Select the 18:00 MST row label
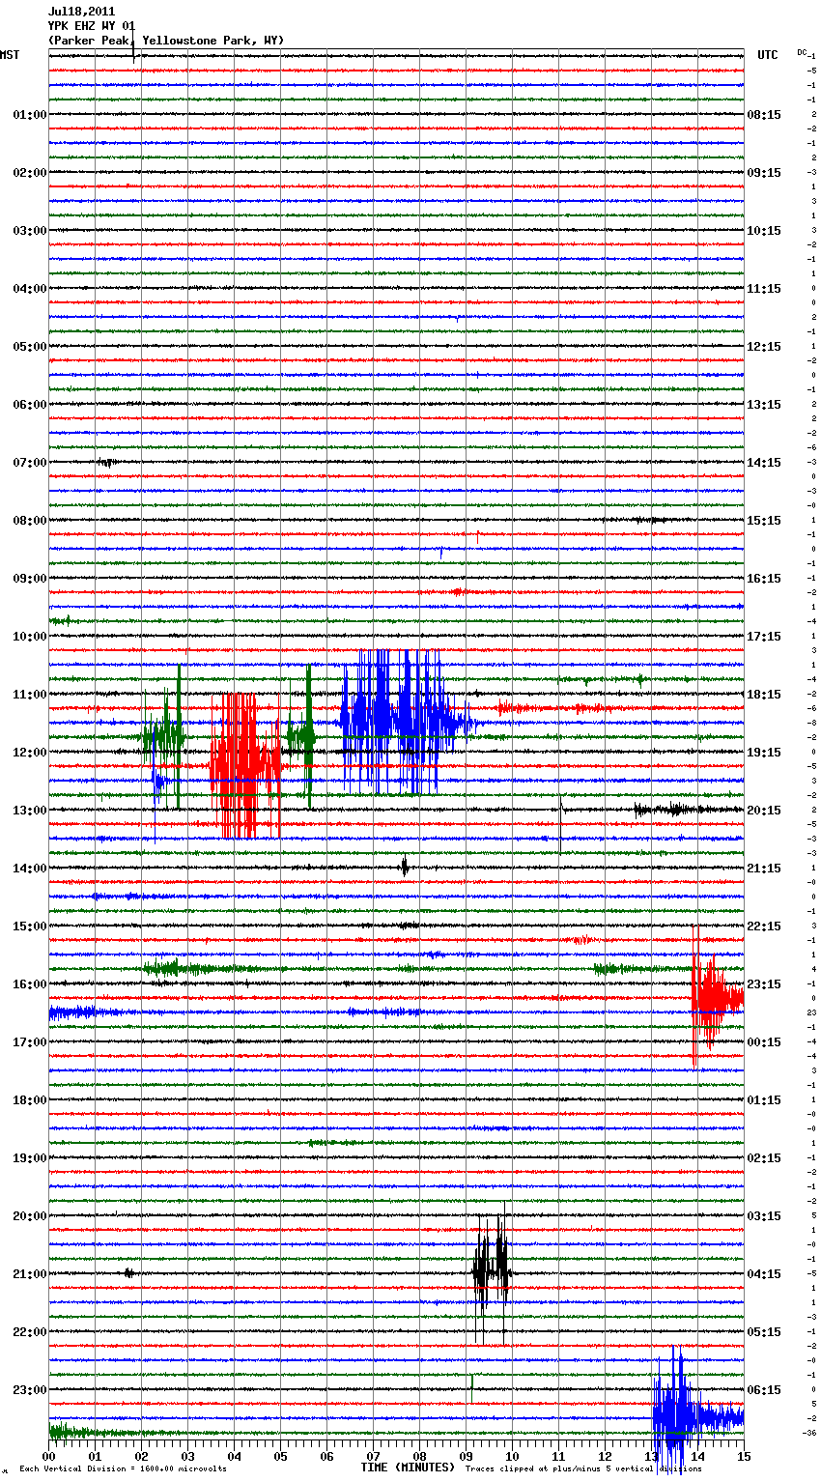Screen dimensions: 821x1482 (x=30, y=1100)
